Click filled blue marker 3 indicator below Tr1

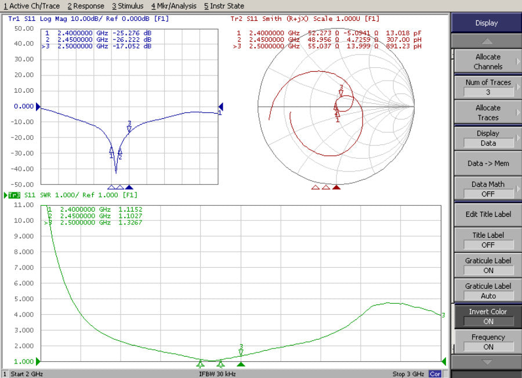tap(129, 187)
